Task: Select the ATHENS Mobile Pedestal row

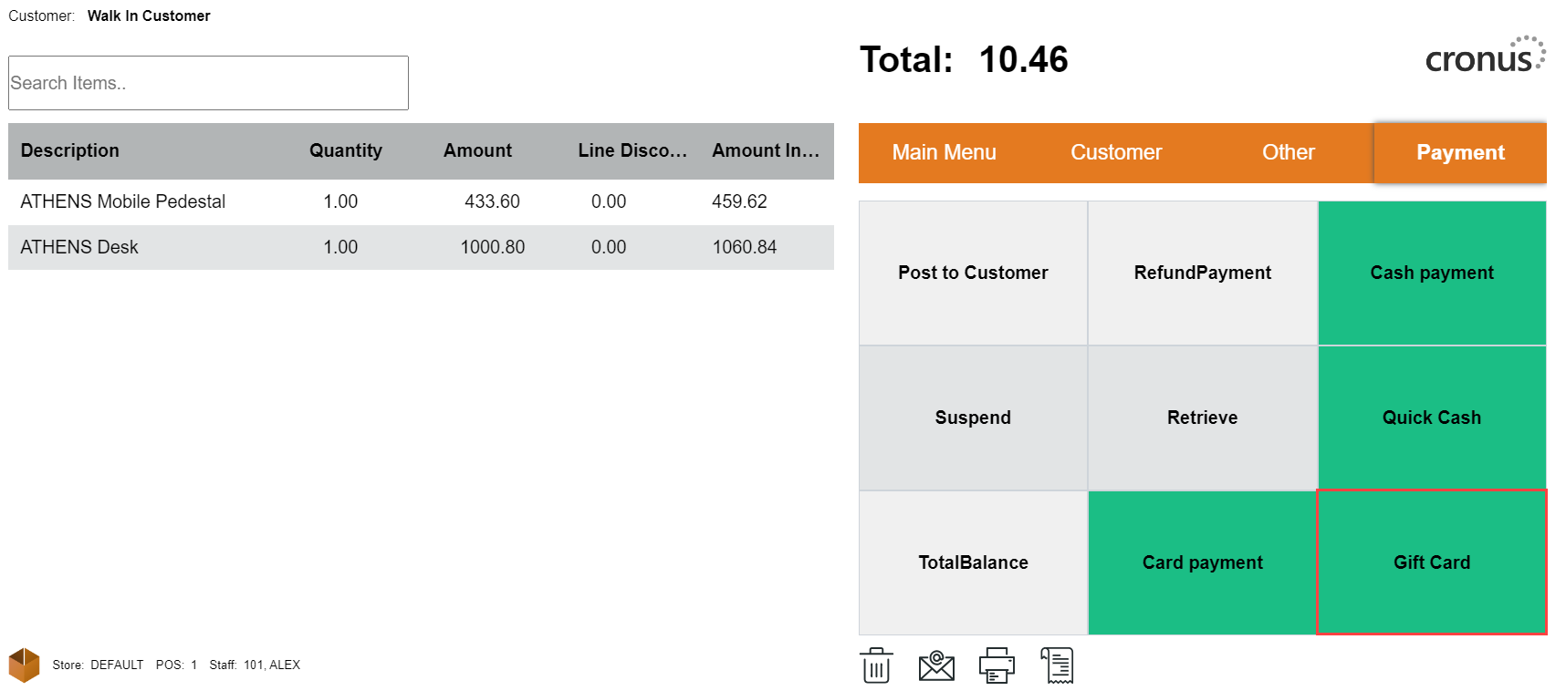Action: tap(420, 201)
